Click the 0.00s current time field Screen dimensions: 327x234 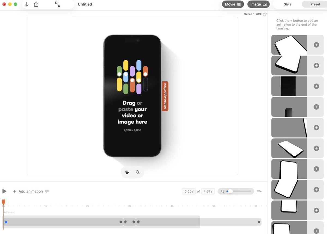(189, 192)
